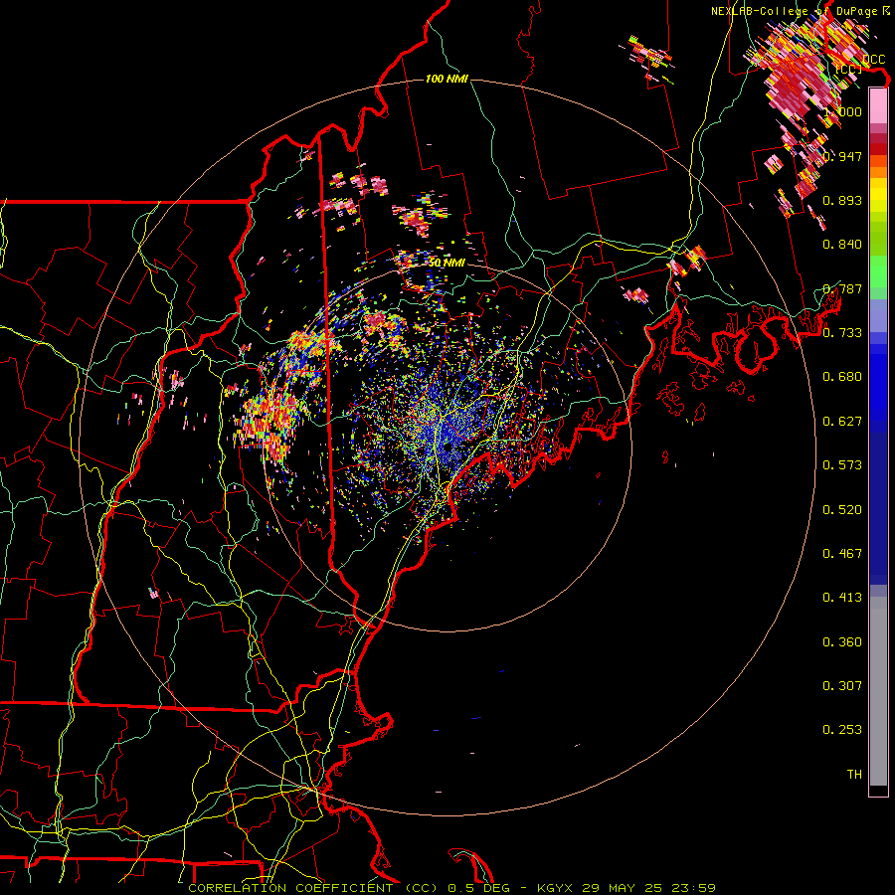Click the 0.360 scale value
The width and height of the screenshot is (895, 895).
[x=842, y=642]
